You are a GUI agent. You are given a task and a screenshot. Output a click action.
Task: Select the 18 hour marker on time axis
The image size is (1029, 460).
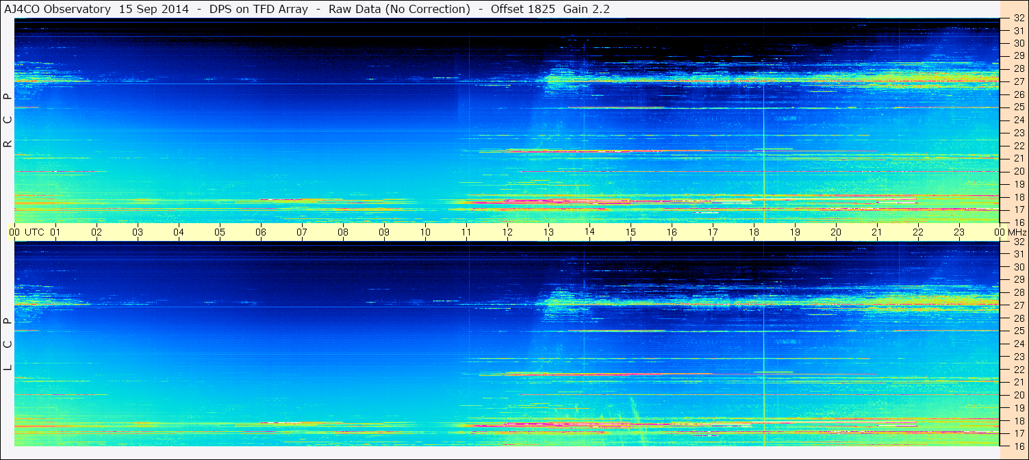coord(754,232)
